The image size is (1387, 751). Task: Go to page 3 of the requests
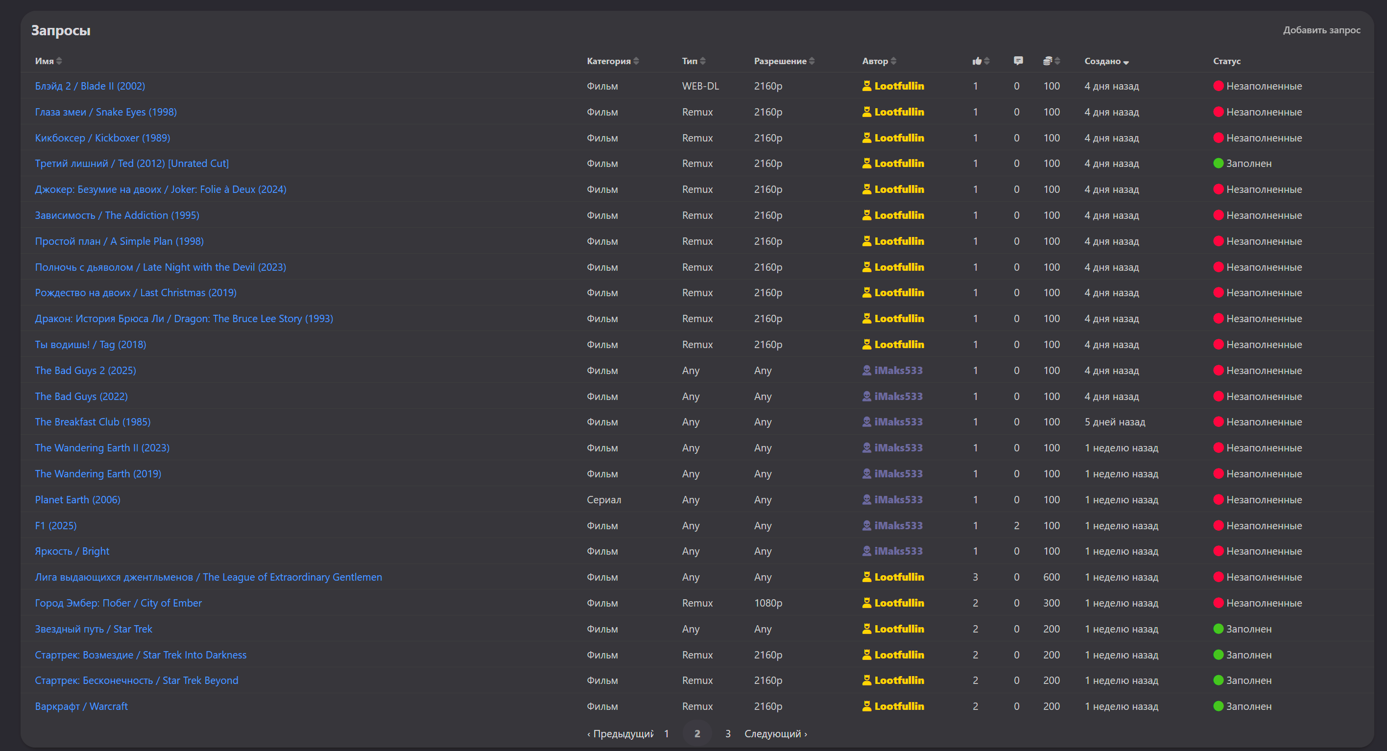(x=727, y=734)
